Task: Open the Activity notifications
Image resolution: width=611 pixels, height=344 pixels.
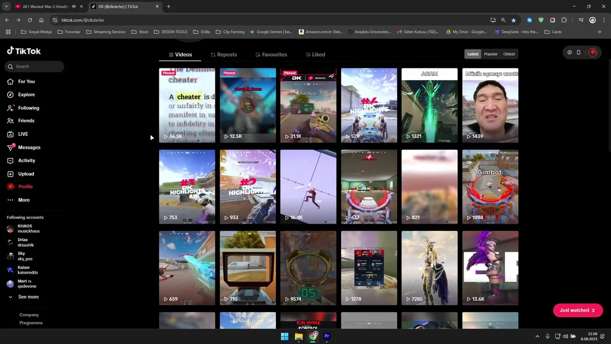Action: 21,161
